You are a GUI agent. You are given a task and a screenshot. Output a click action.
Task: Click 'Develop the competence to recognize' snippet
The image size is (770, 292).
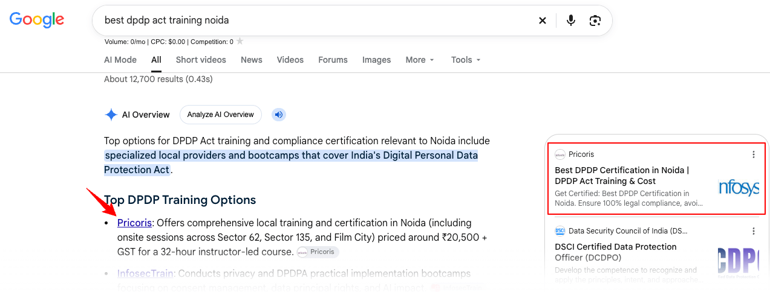click(628, 275)
